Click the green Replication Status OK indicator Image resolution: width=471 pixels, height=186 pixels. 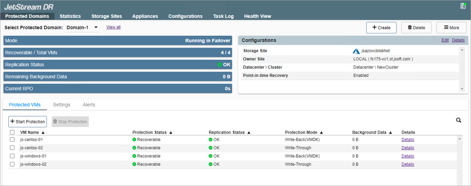[220, 65]
